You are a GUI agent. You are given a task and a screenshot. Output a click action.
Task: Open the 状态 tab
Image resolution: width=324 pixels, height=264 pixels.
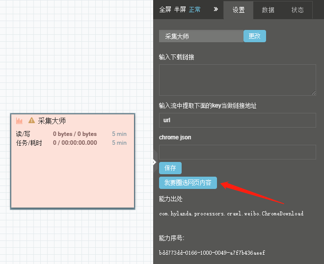tap(297, 10)
